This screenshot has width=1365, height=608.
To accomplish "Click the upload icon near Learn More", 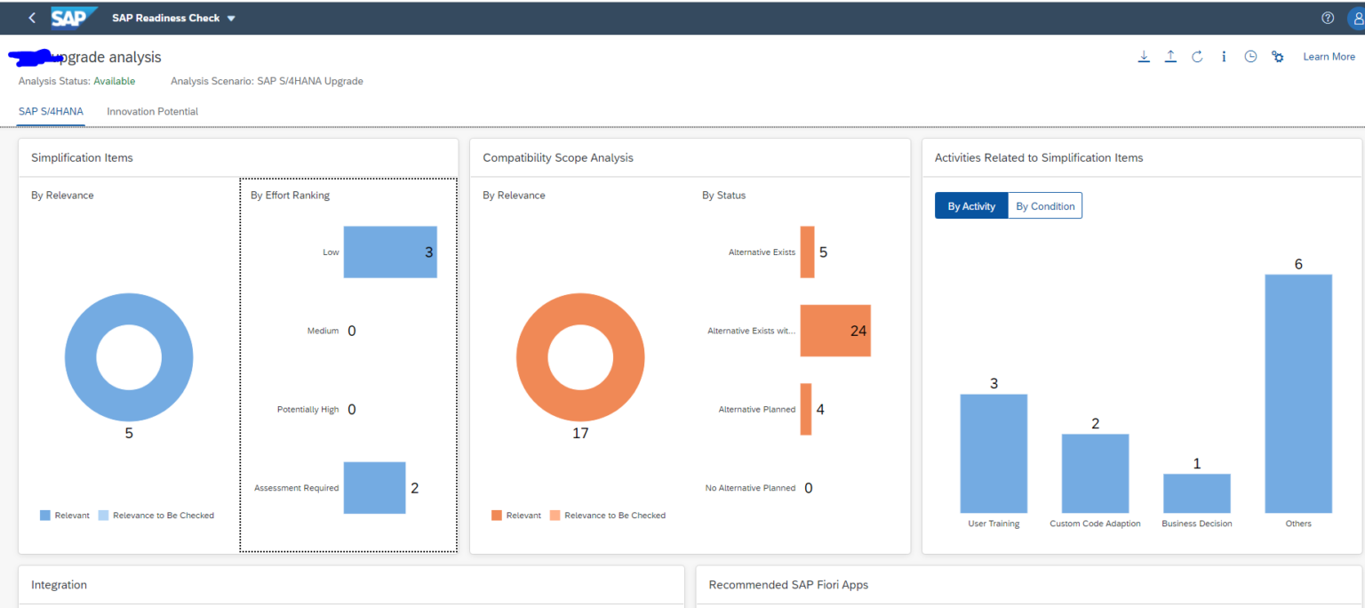I will pos(1170,55).
